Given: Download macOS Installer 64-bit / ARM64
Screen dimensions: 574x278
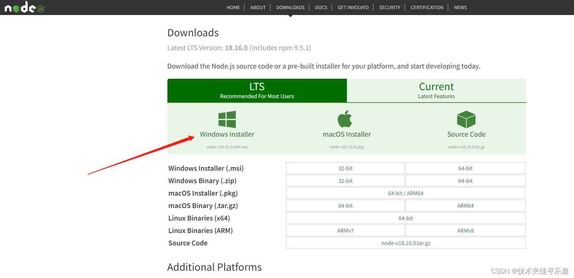Looking at the screenshot, I should click(406, 193).
